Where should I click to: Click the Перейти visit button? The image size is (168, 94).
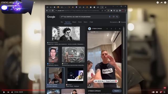click(x=117, y=91)
